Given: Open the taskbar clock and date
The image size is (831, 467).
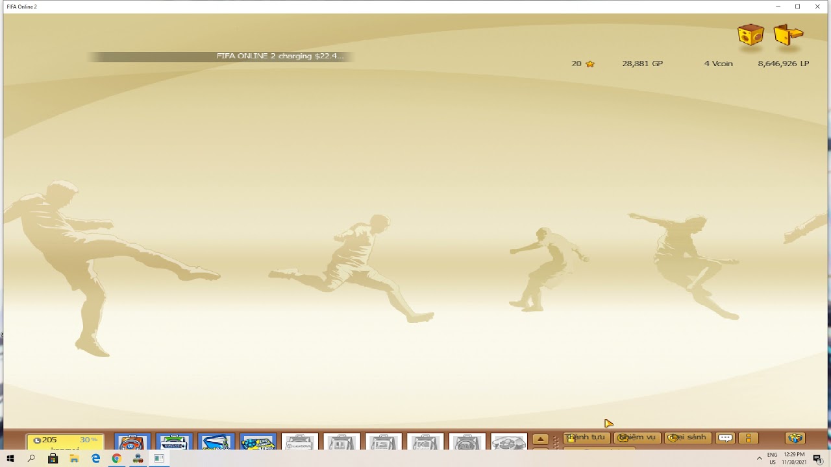Looking at the screenshot, I should (x=795, y=459).
